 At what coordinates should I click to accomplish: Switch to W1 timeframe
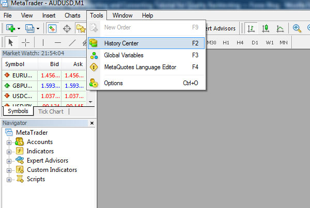[x=270, y=42]
